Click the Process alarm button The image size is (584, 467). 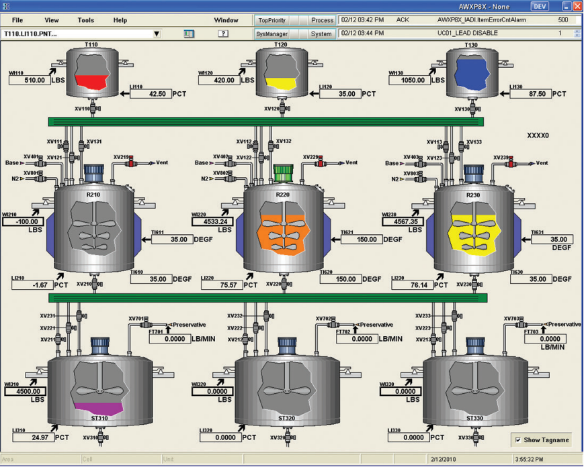pos(322,20)
